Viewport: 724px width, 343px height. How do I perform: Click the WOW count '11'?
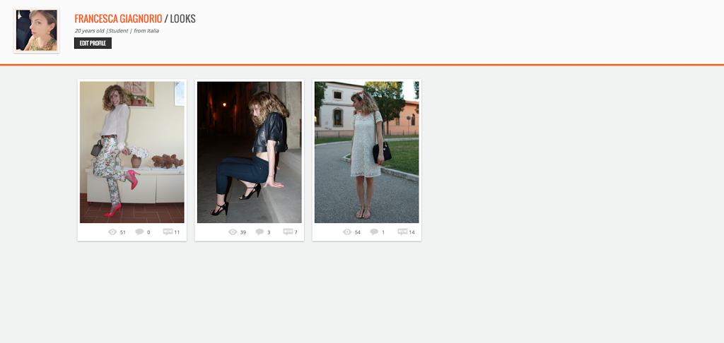click(x=177, y=232)
